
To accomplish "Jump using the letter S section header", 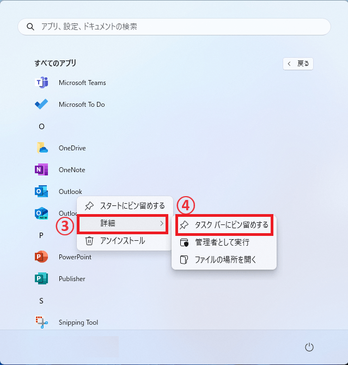I will point(41,301).
